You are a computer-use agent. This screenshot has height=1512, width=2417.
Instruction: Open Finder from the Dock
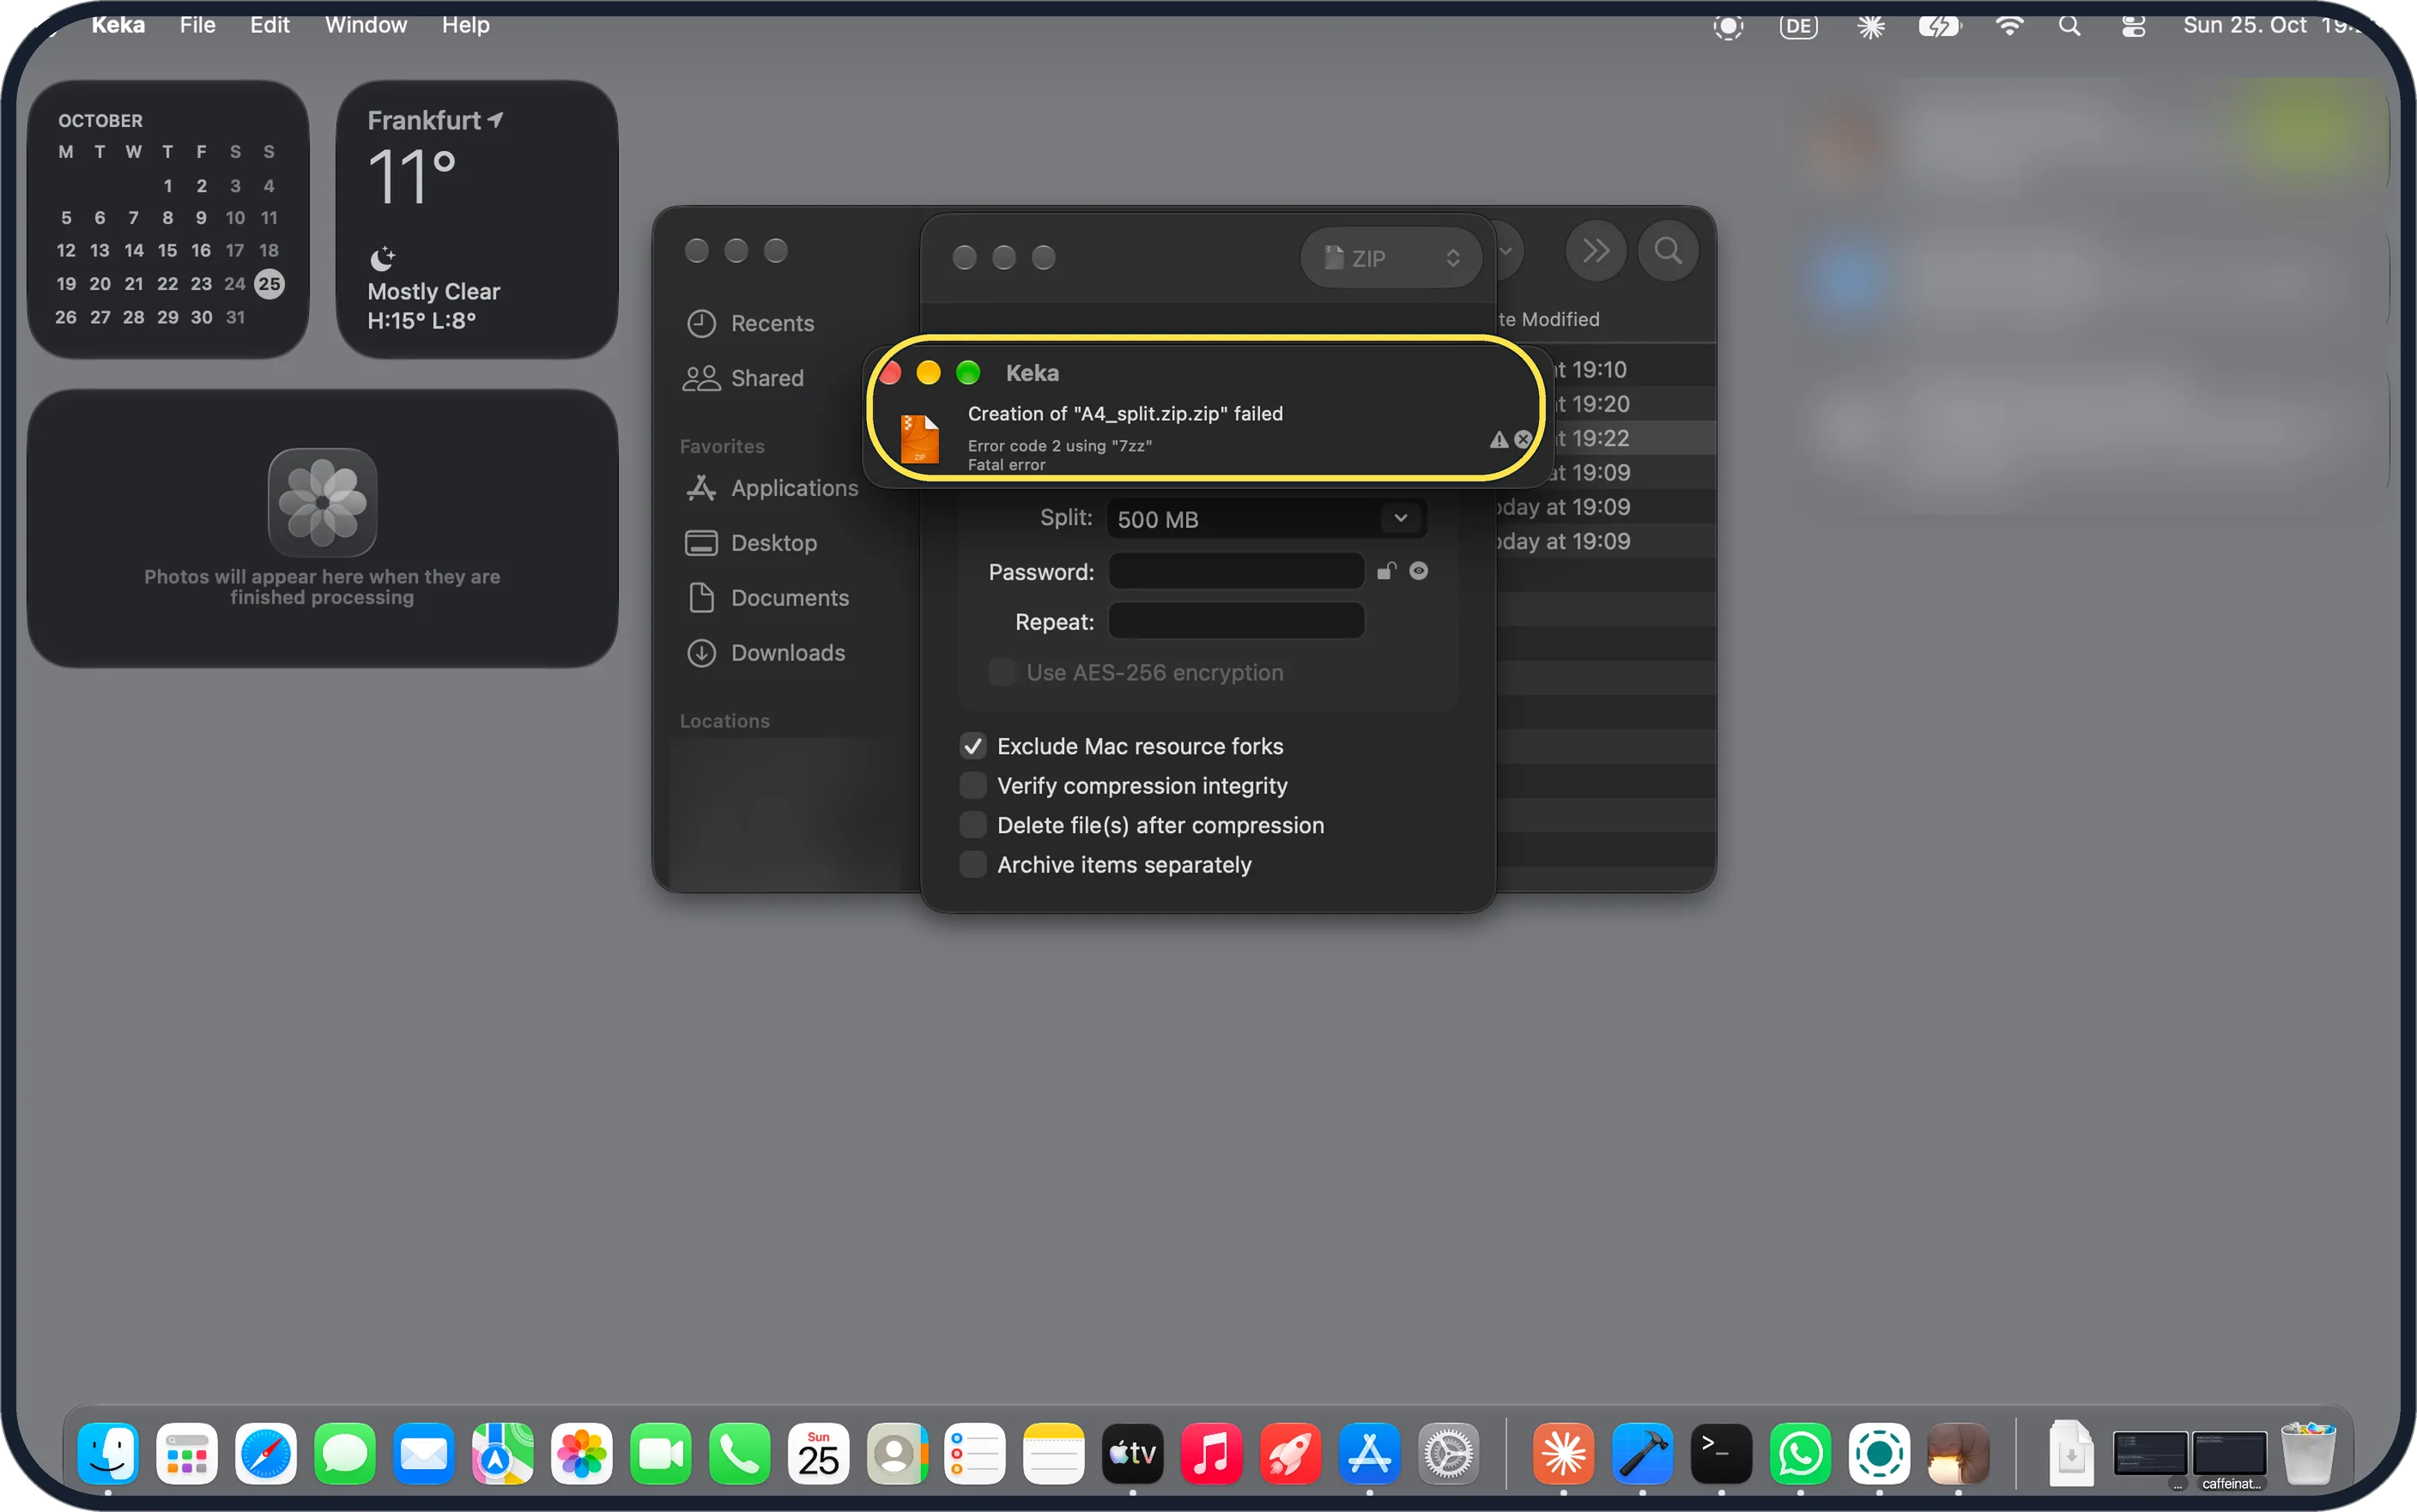108,1453
